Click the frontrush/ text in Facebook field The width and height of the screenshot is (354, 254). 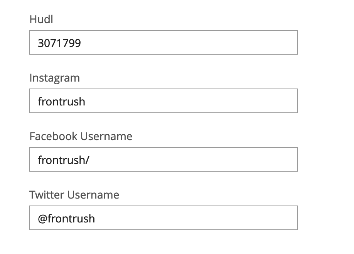pyautogui.click(x=64, y=160)
